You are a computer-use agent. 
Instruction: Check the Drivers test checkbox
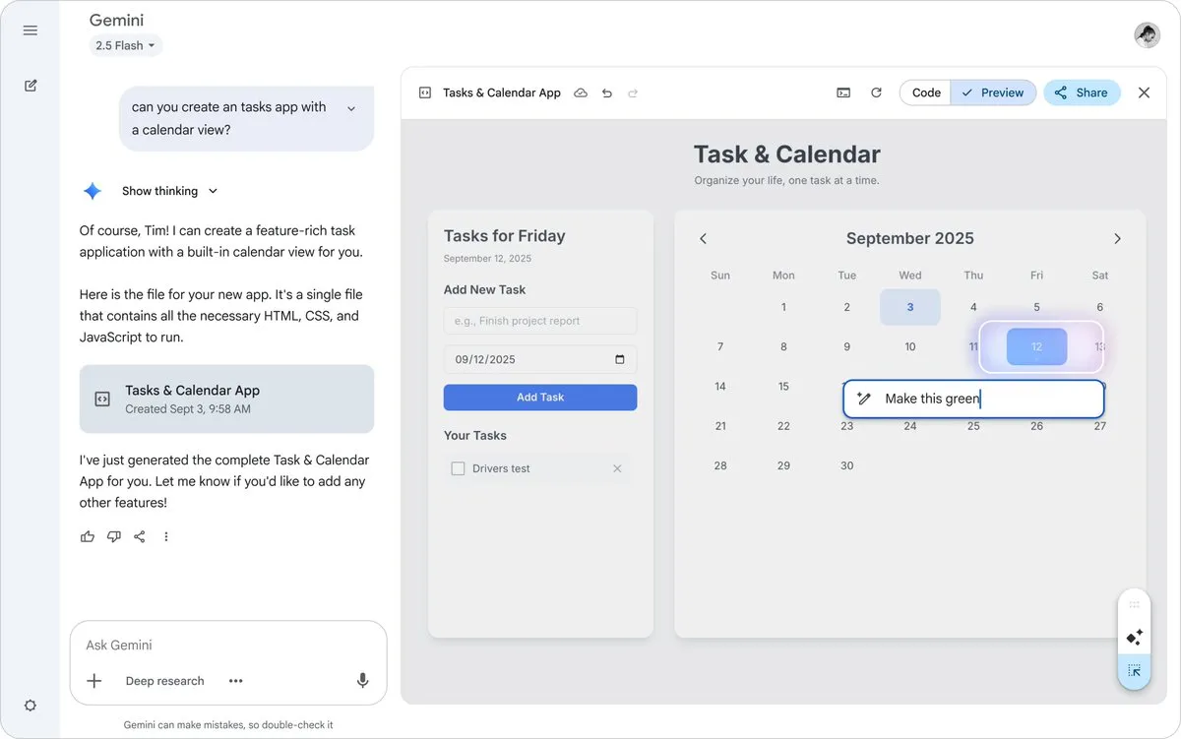click(458, 468)
